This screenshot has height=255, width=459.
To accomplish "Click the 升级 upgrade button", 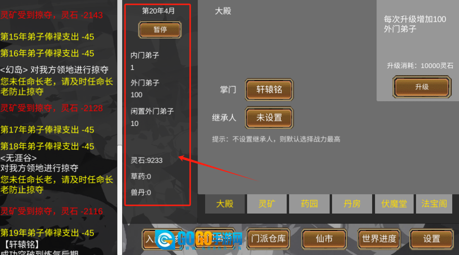I will coord(422,87).
